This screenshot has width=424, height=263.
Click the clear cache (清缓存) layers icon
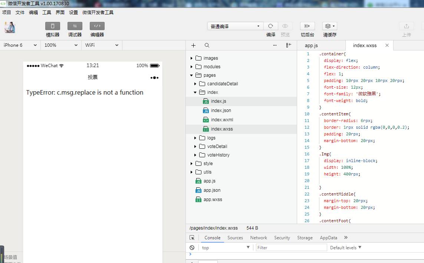(329, 26)
